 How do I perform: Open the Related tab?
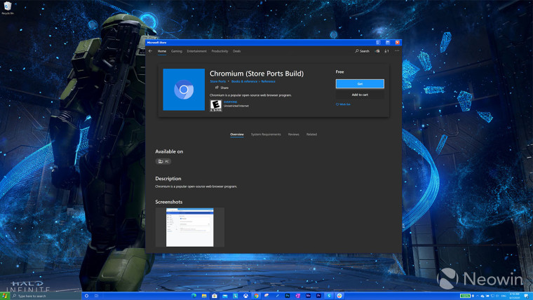coord(311,135)
